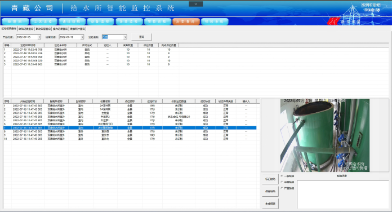Image resolution: width=392 pixels, height=212 pixels.
Task: Select lower table row 4 with 升压泵2
Action: point(130,117)
